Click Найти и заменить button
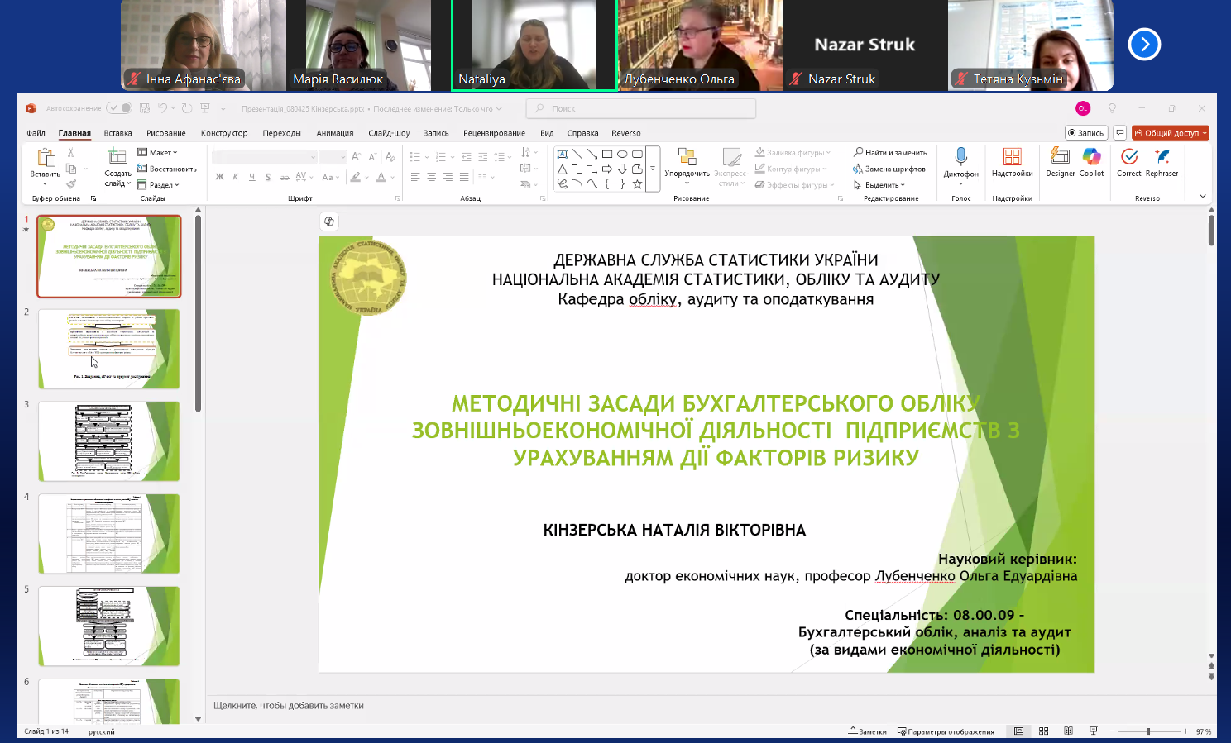This screenshot has height=743, width=1231. click(891, 153)
